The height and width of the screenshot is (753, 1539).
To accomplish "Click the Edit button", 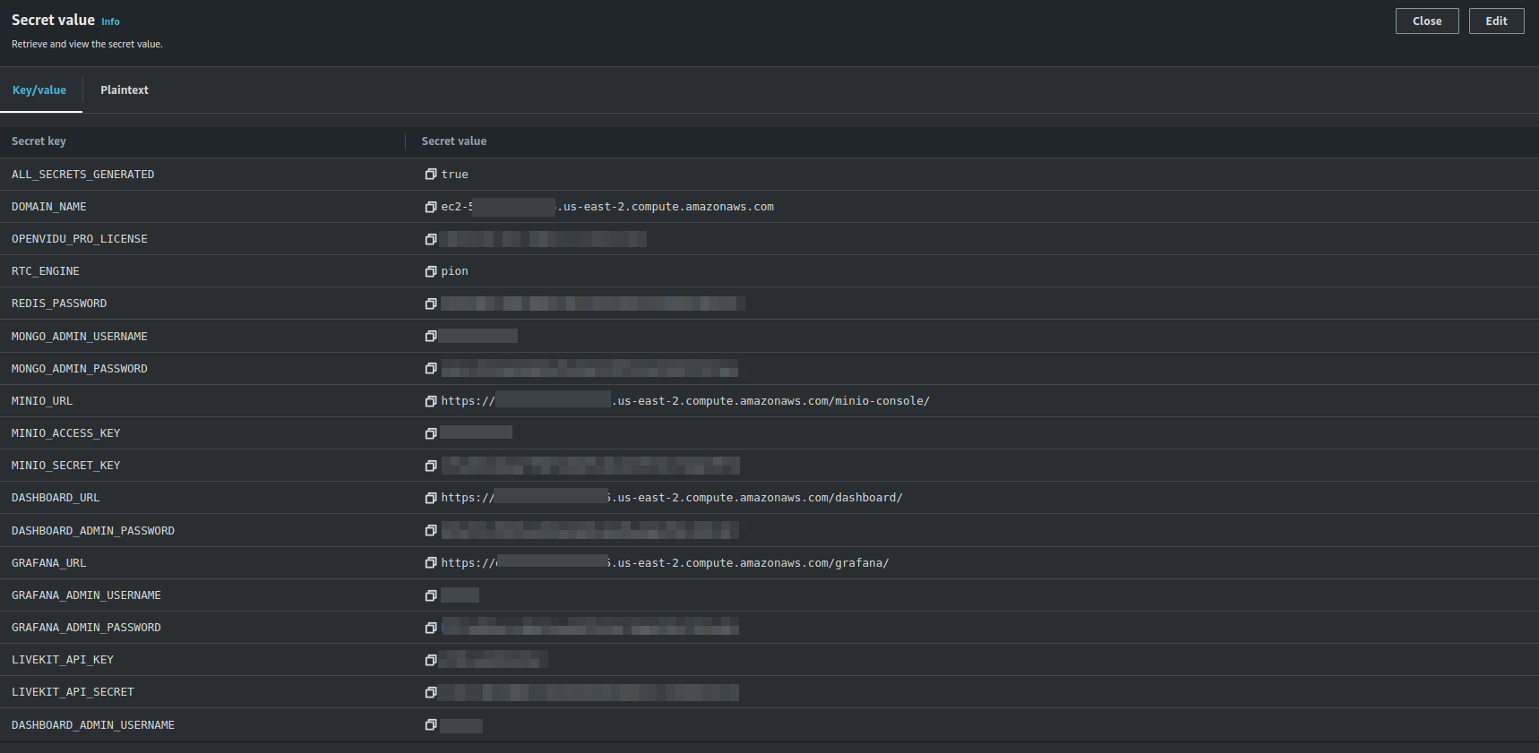I will click(1496, 21).
